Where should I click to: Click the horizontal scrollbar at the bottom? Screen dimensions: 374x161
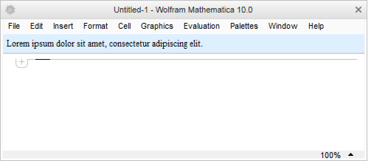(159, 155)
